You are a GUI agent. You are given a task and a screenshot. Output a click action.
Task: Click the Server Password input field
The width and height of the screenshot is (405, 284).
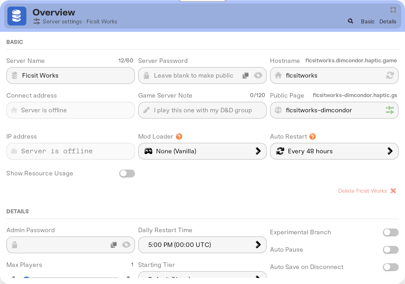[x=202, y=75]
